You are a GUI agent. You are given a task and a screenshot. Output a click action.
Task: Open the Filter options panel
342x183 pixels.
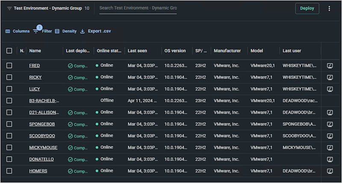tap(42, 31)
